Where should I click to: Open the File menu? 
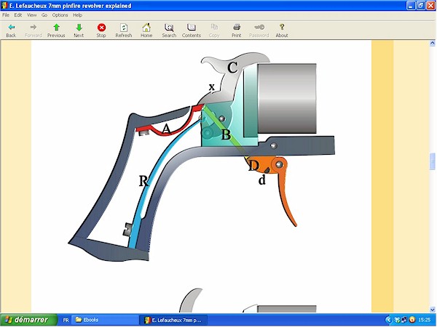[x=6, y=15]
